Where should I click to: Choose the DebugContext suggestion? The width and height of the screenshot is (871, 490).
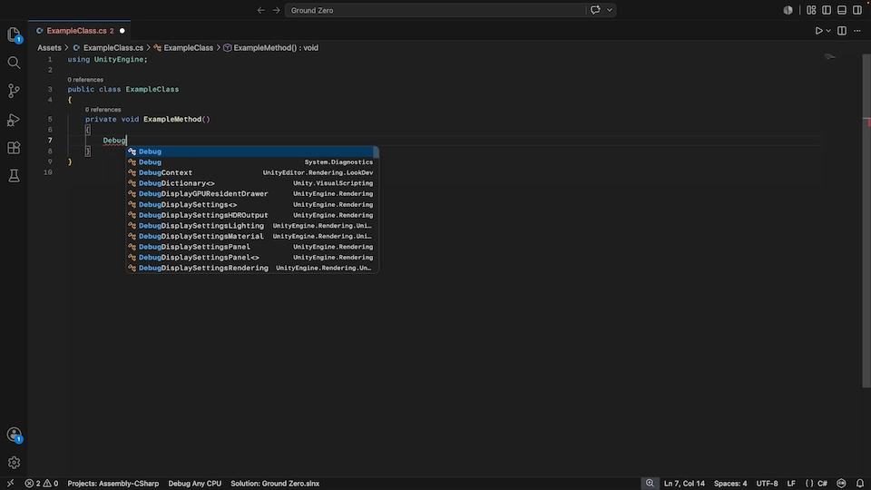pos(252,172)
